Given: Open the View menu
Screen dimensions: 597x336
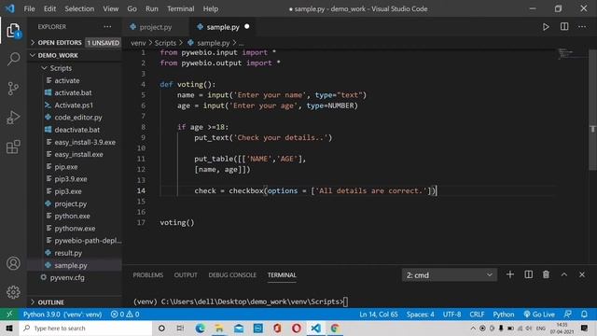Looking at the screenshot, I should (110, 8).
